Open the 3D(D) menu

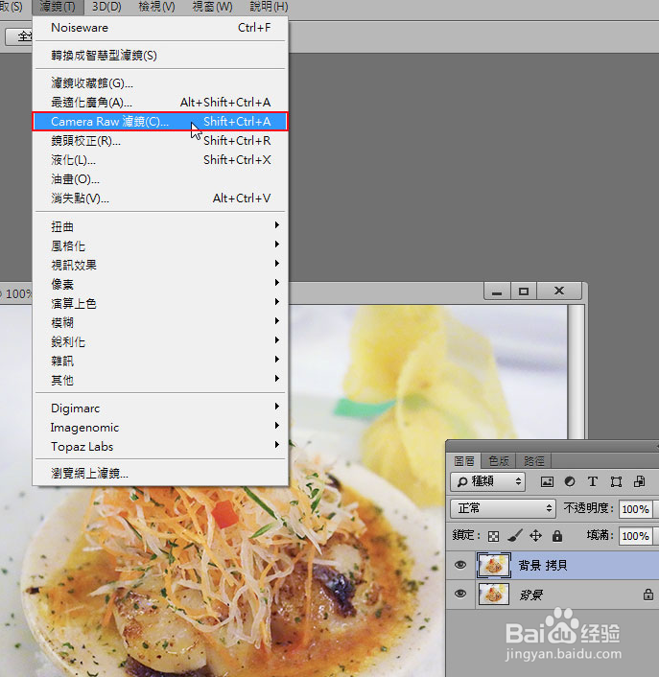click(106, 7)
